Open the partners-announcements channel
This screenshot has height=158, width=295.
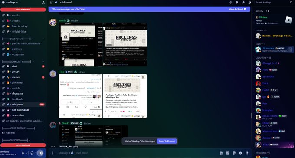[x=23, y=43]
